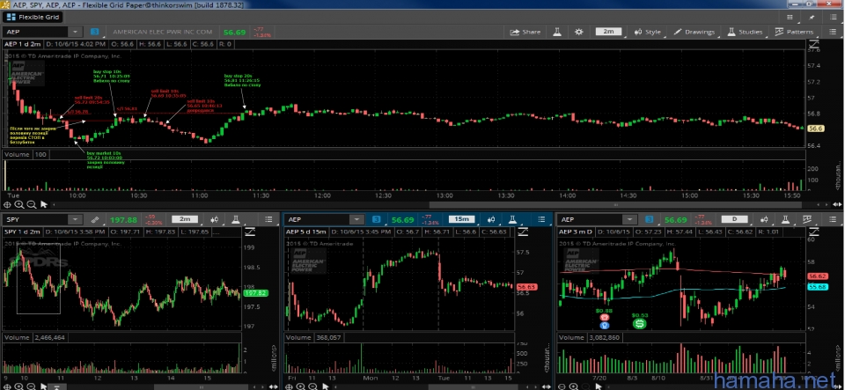
Task: Open the grid layout icon in top bar
Action: tap(790, 18)
